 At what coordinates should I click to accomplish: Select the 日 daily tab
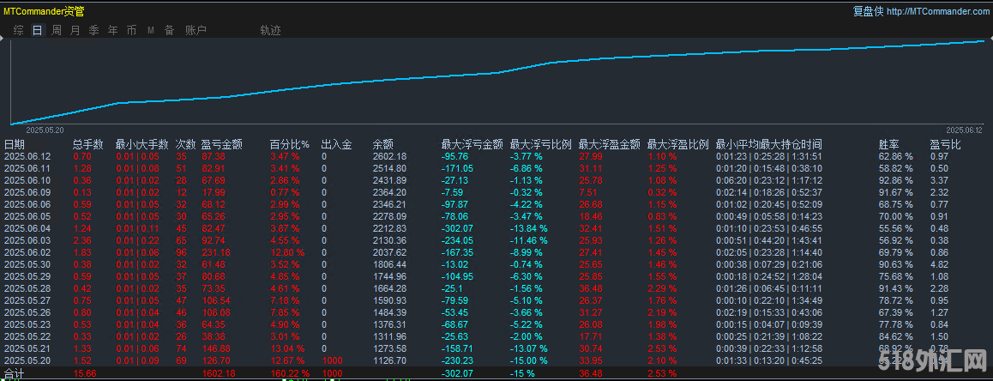click(x=38, y=30)
